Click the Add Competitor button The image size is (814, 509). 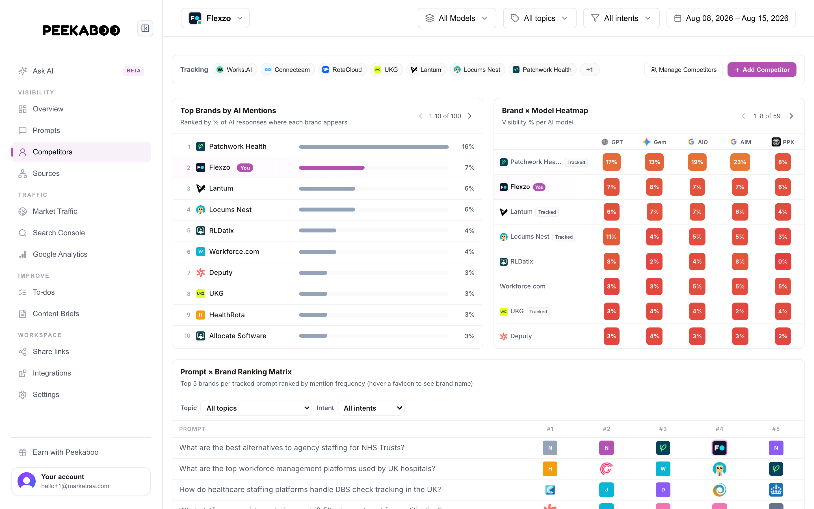(x=762, y=70)
